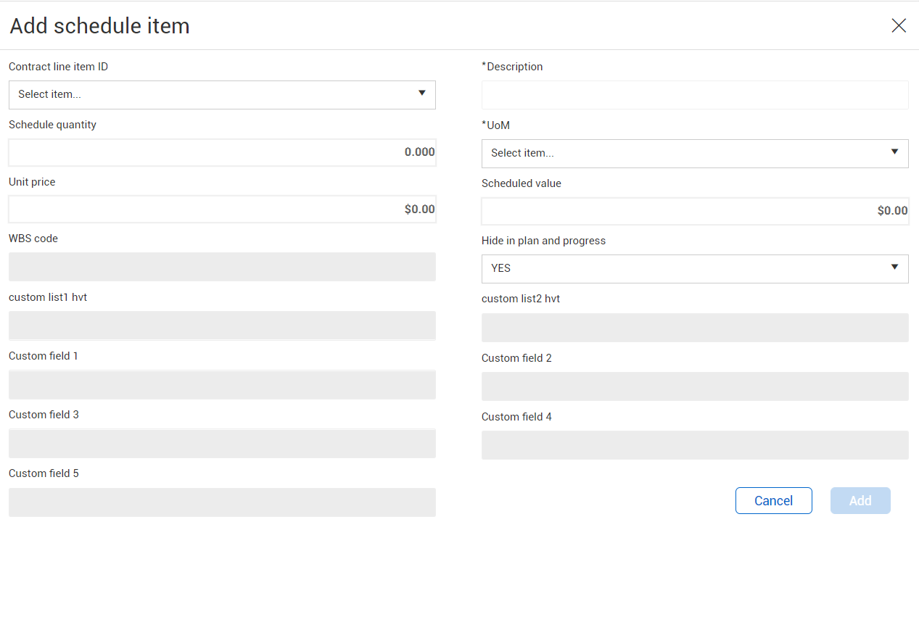The height and width of the screenshot is (638, 919).
Task: Click into the Unit price field
Action: pyautogui.click(x=222, y=210)
